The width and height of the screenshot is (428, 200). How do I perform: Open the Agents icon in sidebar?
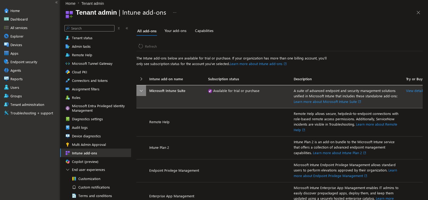coord(6,70)
